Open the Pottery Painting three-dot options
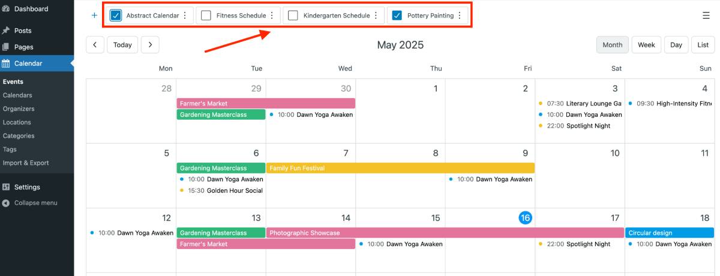720x276 pixels. point(460,16)
